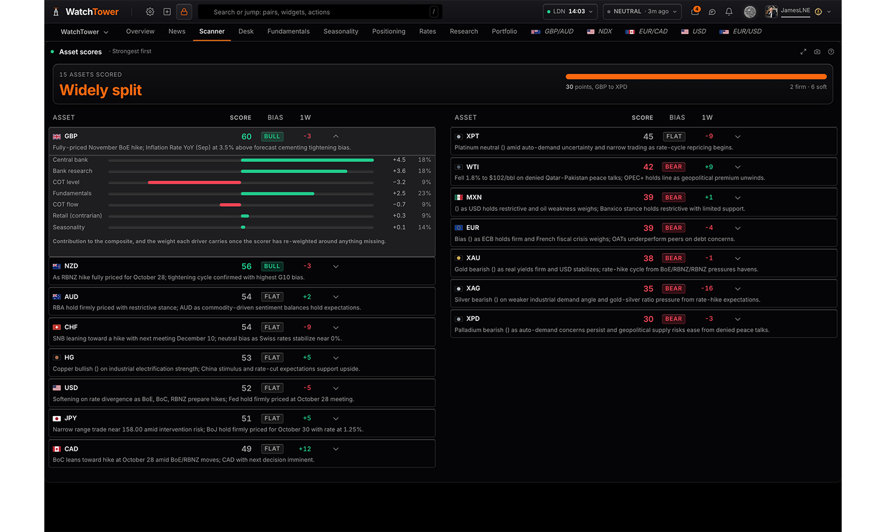Toggle the orange layout lock icon
The height and width of the screenshot is (532, 886).
[184, 12]
